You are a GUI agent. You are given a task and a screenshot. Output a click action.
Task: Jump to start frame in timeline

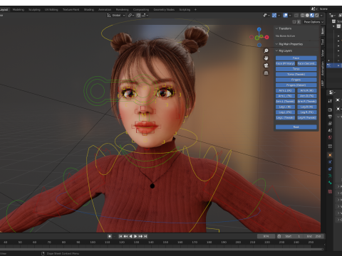tap(120, 236)
